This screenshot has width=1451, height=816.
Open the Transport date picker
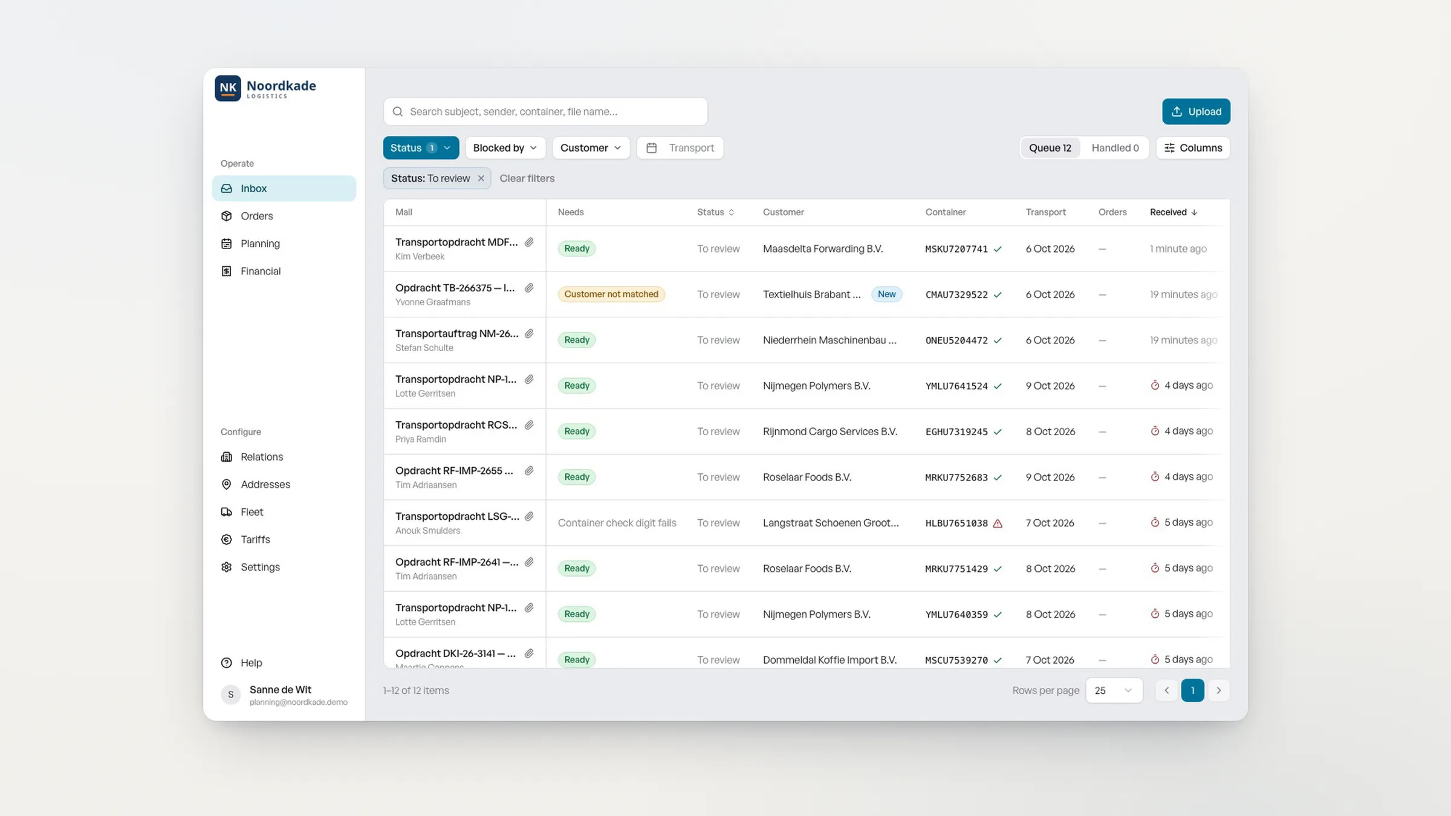click(680, 147)
